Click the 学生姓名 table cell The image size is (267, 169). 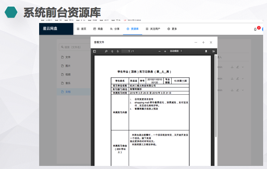click(120, 81)
